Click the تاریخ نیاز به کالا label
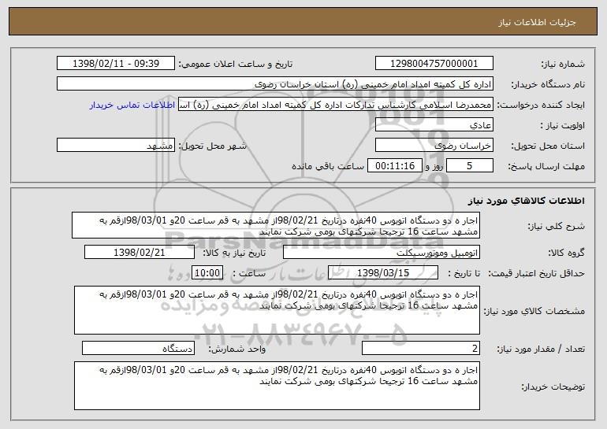This screenshot has width=607, height=429. point(234,253)
